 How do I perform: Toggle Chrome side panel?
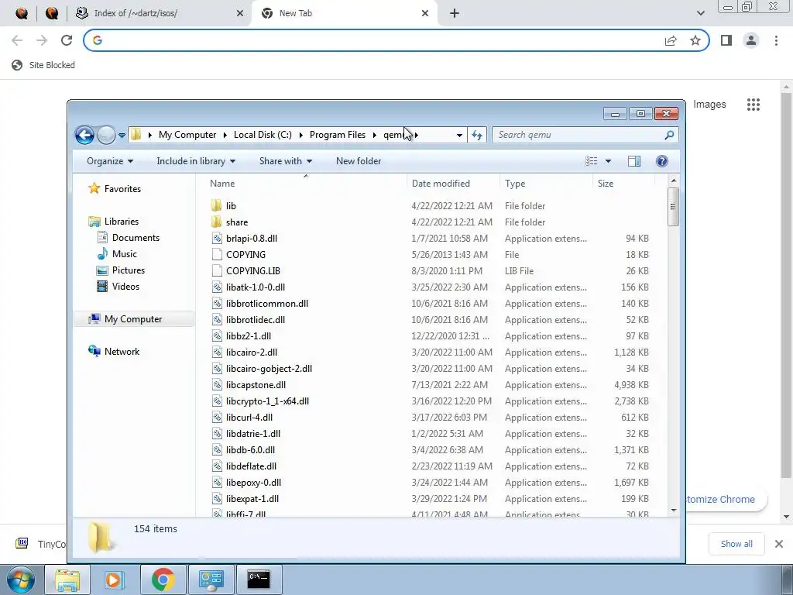(726, 40)
